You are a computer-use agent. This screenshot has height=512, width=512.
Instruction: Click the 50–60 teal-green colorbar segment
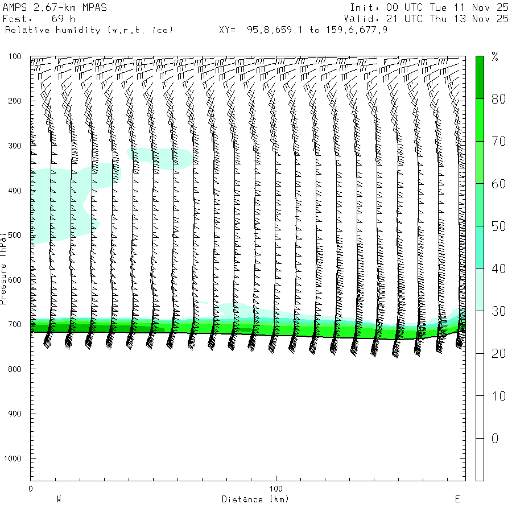coord(480,205)
